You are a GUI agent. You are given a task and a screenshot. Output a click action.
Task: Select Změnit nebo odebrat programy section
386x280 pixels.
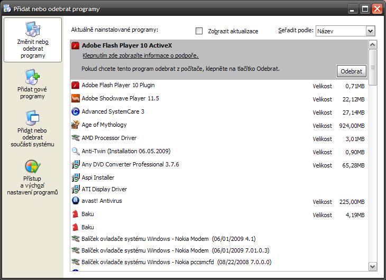click(x=32, y=40)
